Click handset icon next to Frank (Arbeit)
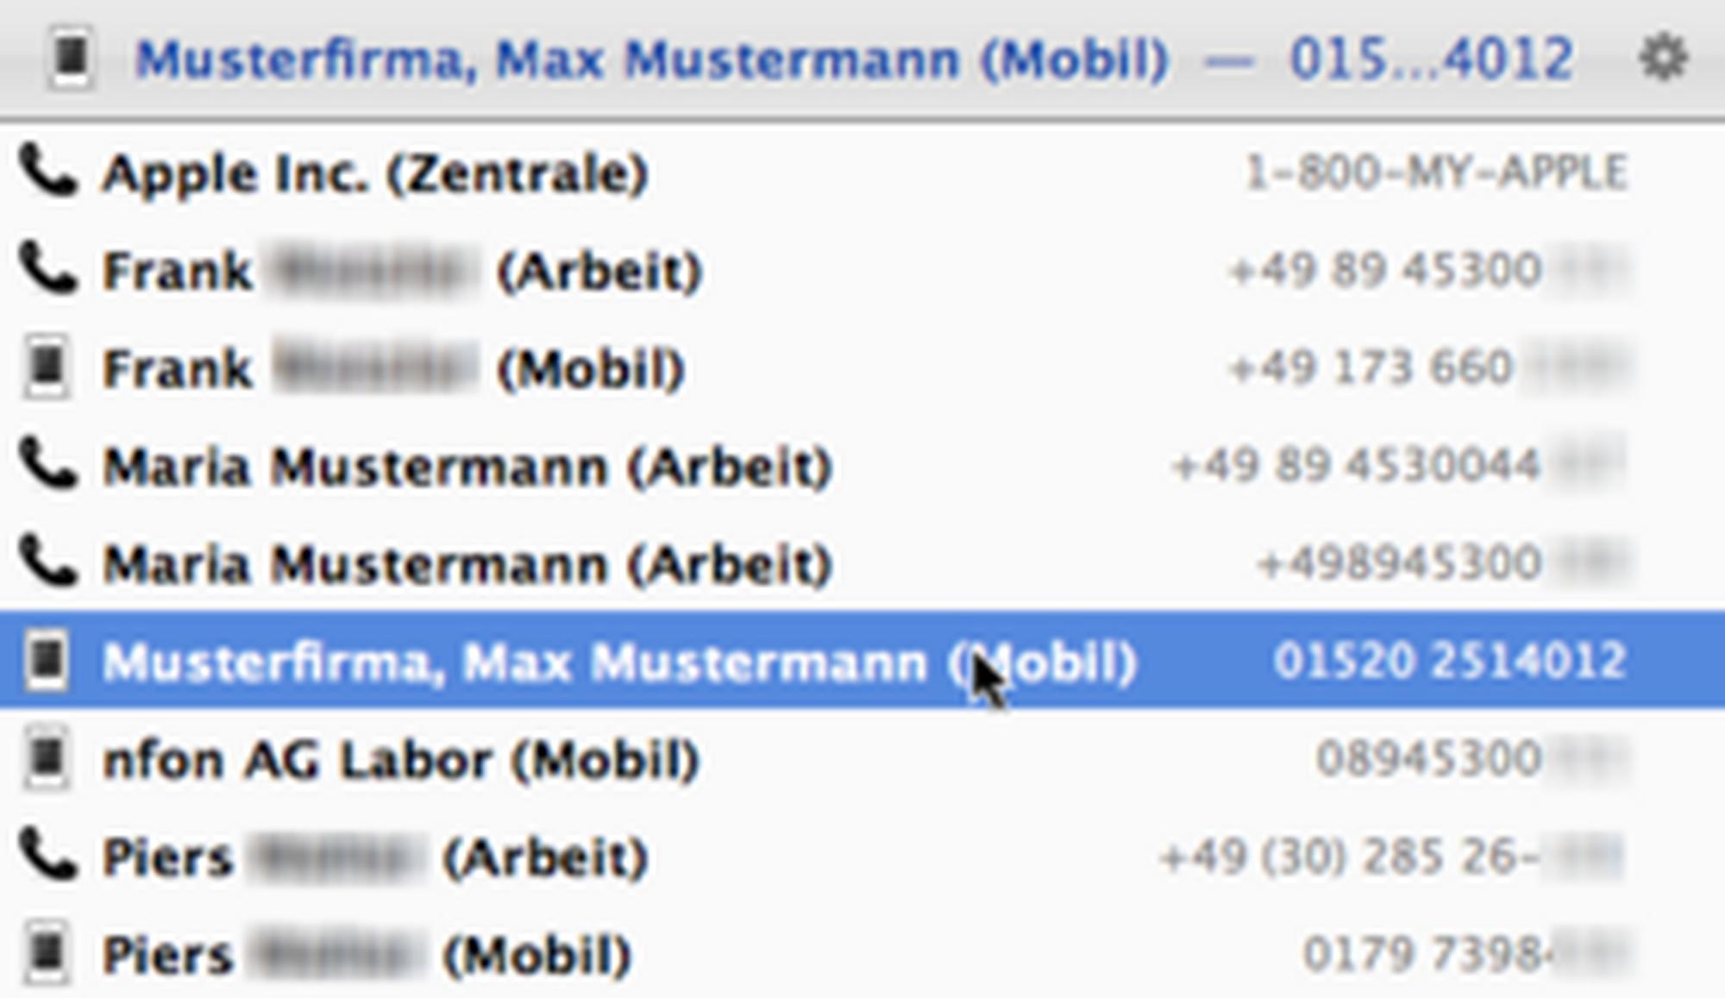This screenshot has height=998, width=1725. pyautogui.click(x=48, y=269)
